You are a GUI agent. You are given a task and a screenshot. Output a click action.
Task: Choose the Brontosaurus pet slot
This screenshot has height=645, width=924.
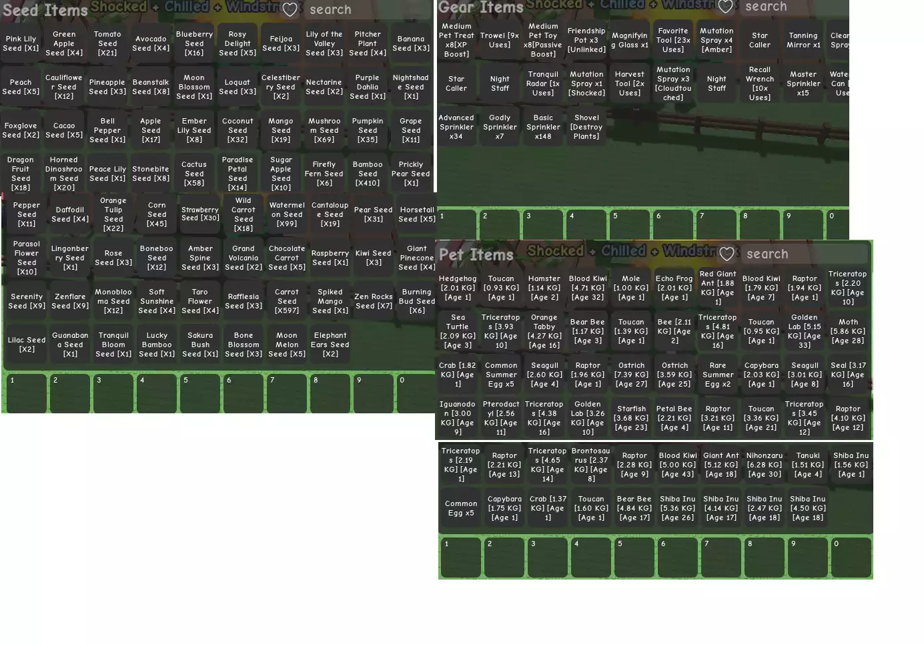coord(591,465)
